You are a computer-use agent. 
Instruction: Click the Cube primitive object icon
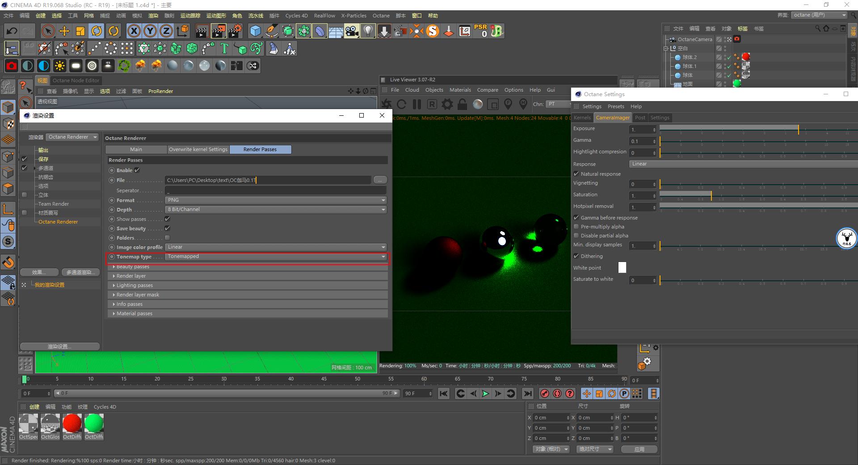[255, 31]
